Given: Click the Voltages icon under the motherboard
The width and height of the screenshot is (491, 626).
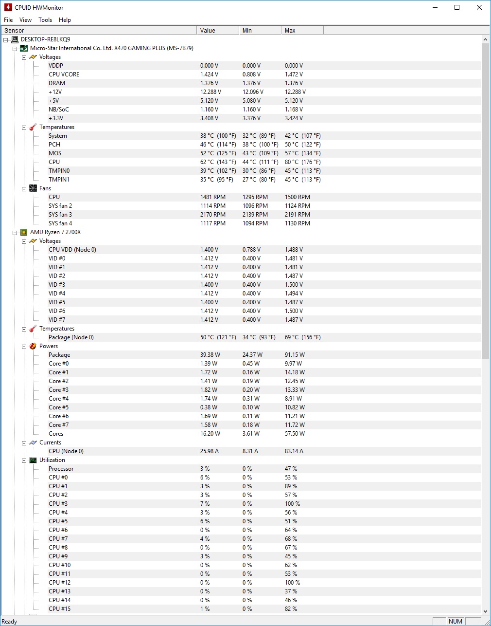Looking at the screenshot, I should tap(33, 57).
